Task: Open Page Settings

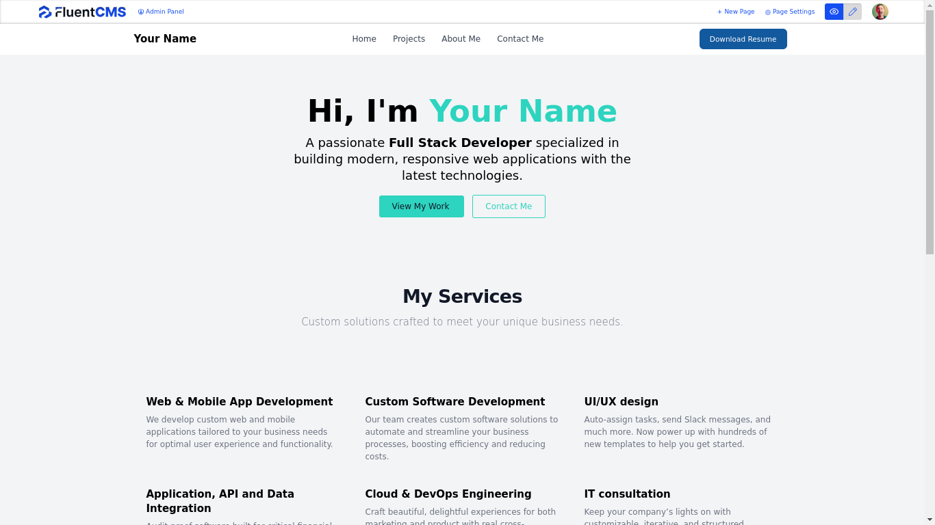Action: tap(790, 12)
